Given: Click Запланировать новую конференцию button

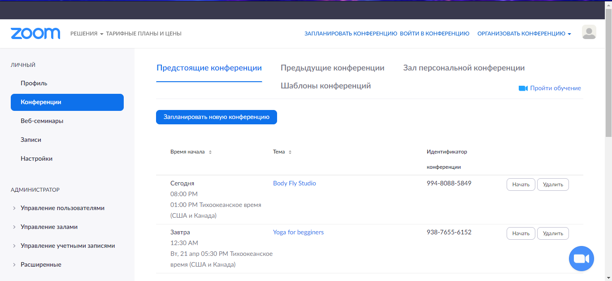Looking at the screenshot, I should click(217, 117).
